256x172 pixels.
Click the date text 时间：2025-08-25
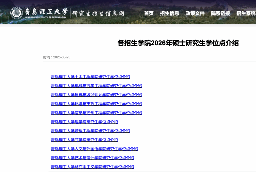coord(57,57)
